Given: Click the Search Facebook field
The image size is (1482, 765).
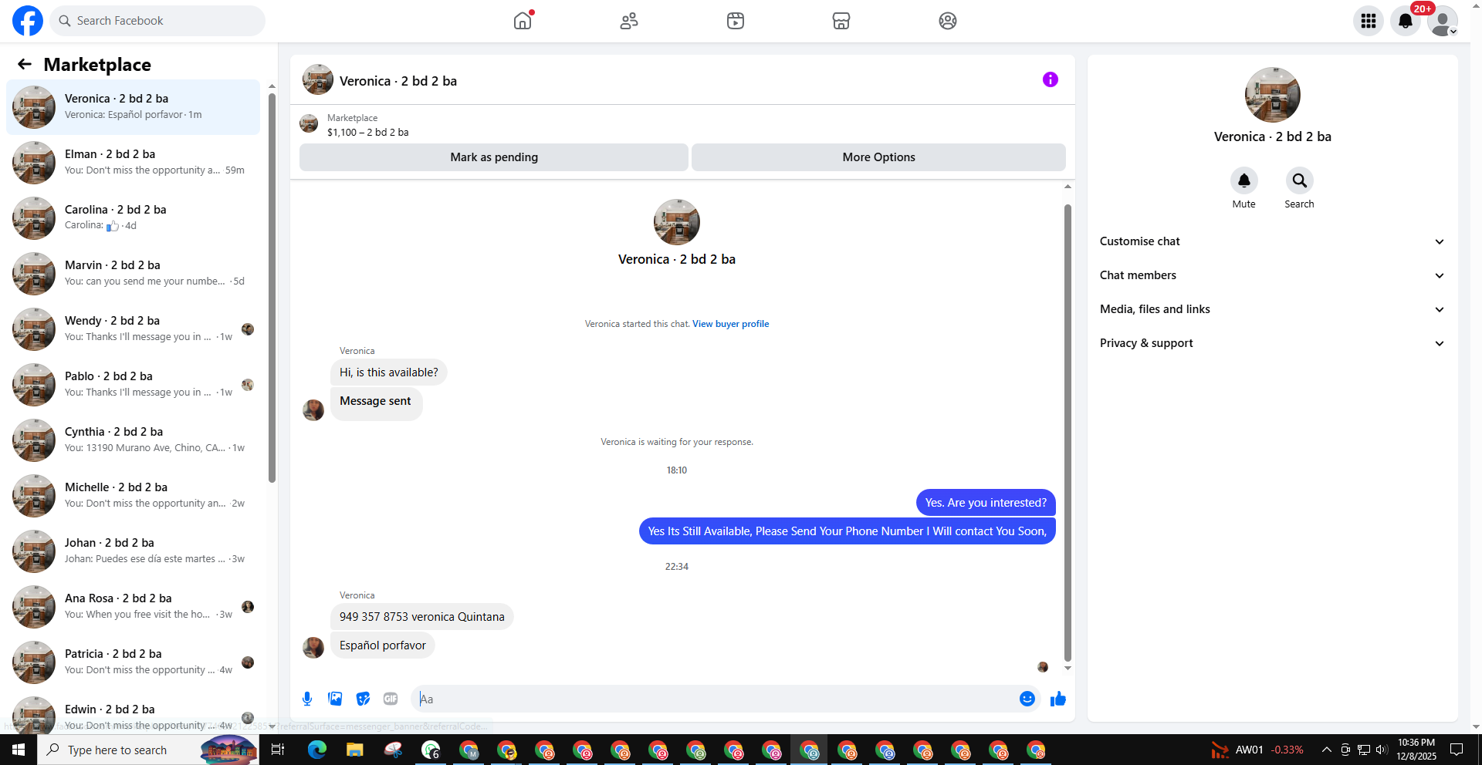Looking at the screenshot, I should 157,21.
